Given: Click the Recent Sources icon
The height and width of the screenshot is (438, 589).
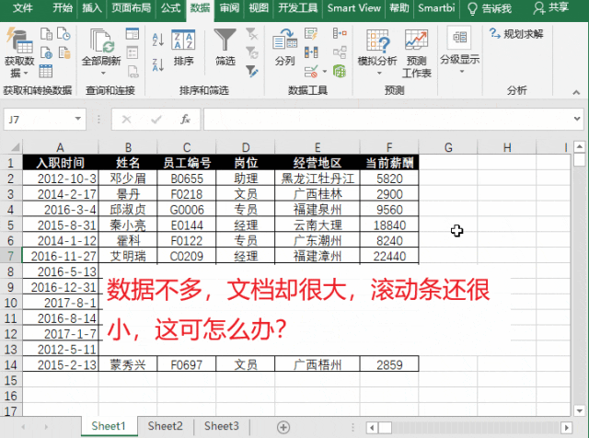Looking at the screenshot, I should pos(64,34).
